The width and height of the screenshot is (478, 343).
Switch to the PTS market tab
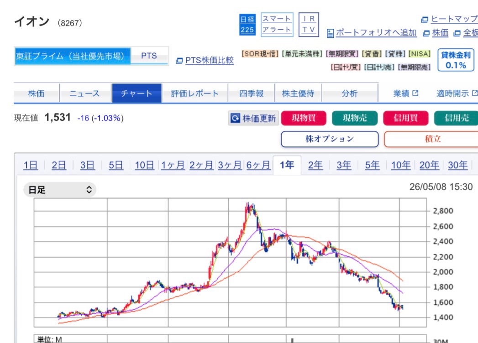[x=149, y=56]
